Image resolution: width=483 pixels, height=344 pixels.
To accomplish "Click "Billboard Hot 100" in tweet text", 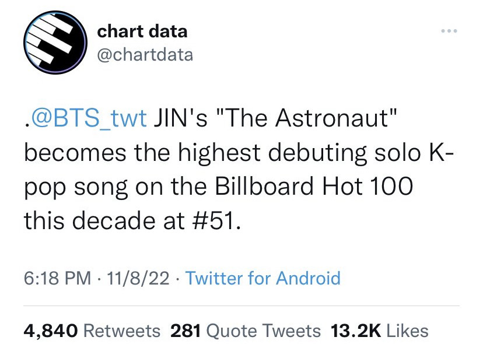I will pyautogui.click(x=314, y=187).
